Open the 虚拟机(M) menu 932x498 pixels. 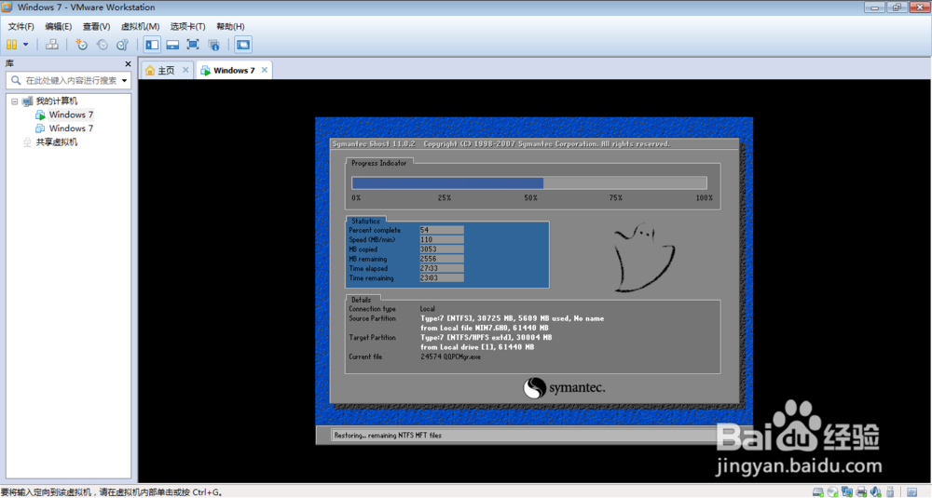141,26
